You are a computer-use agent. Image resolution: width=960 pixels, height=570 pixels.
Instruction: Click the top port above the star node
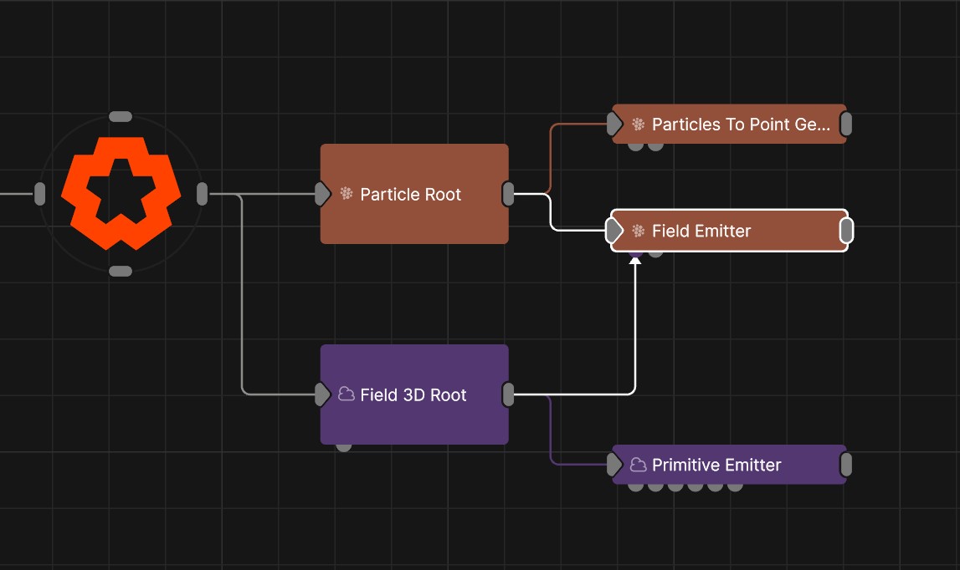point(120,116)
